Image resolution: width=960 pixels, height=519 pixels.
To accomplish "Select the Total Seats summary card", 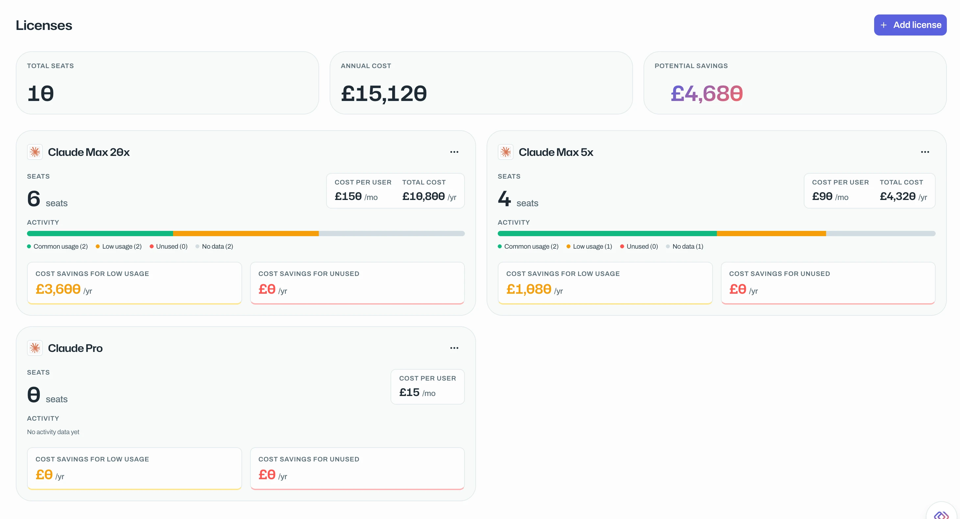I will [x=167, y=83].
